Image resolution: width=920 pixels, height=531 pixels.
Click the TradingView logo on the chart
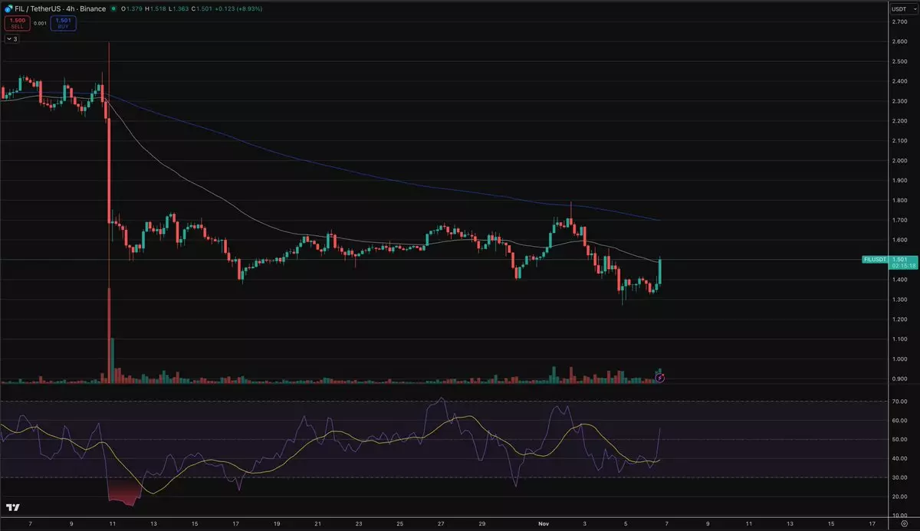tap(13, 507)
